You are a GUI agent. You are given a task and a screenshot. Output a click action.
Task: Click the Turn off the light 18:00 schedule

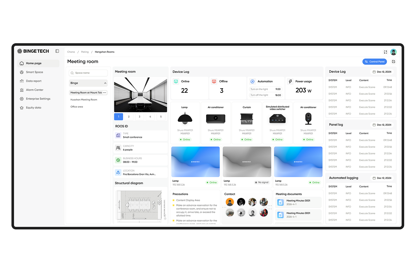(265, 95)
